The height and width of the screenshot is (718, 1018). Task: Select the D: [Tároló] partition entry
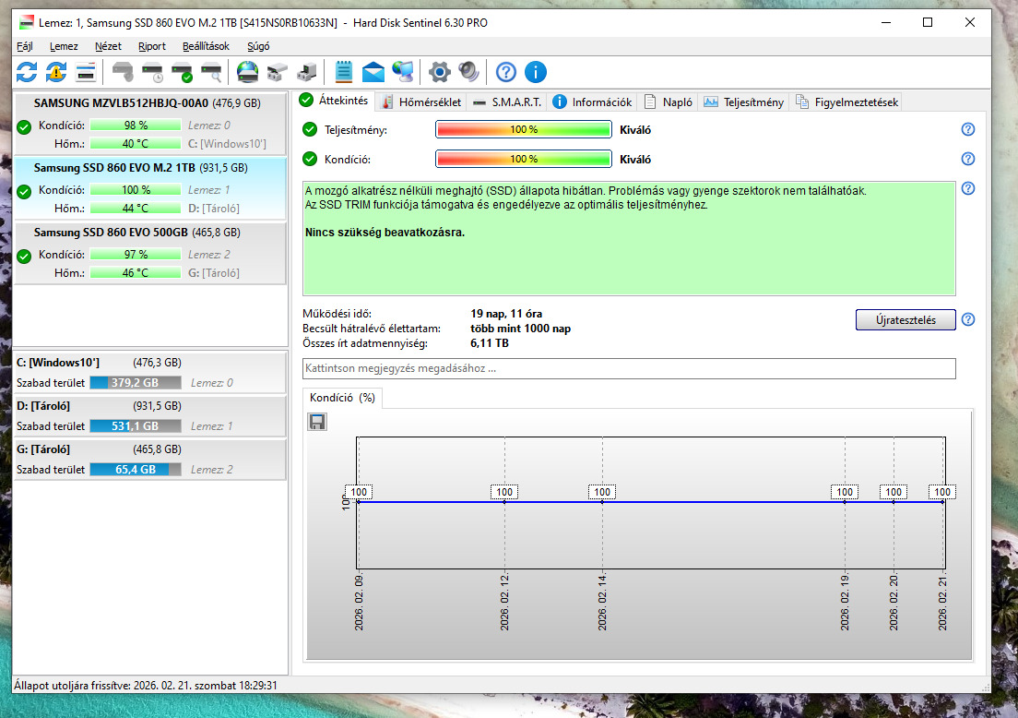(150, 416)
